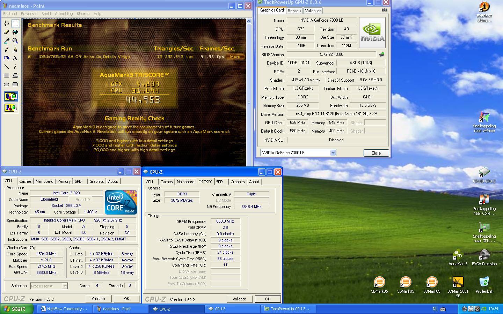503x314 pixels.
Task: Open the Help menu in Paint
Action: pyautogui.click(x=97, y=14)
